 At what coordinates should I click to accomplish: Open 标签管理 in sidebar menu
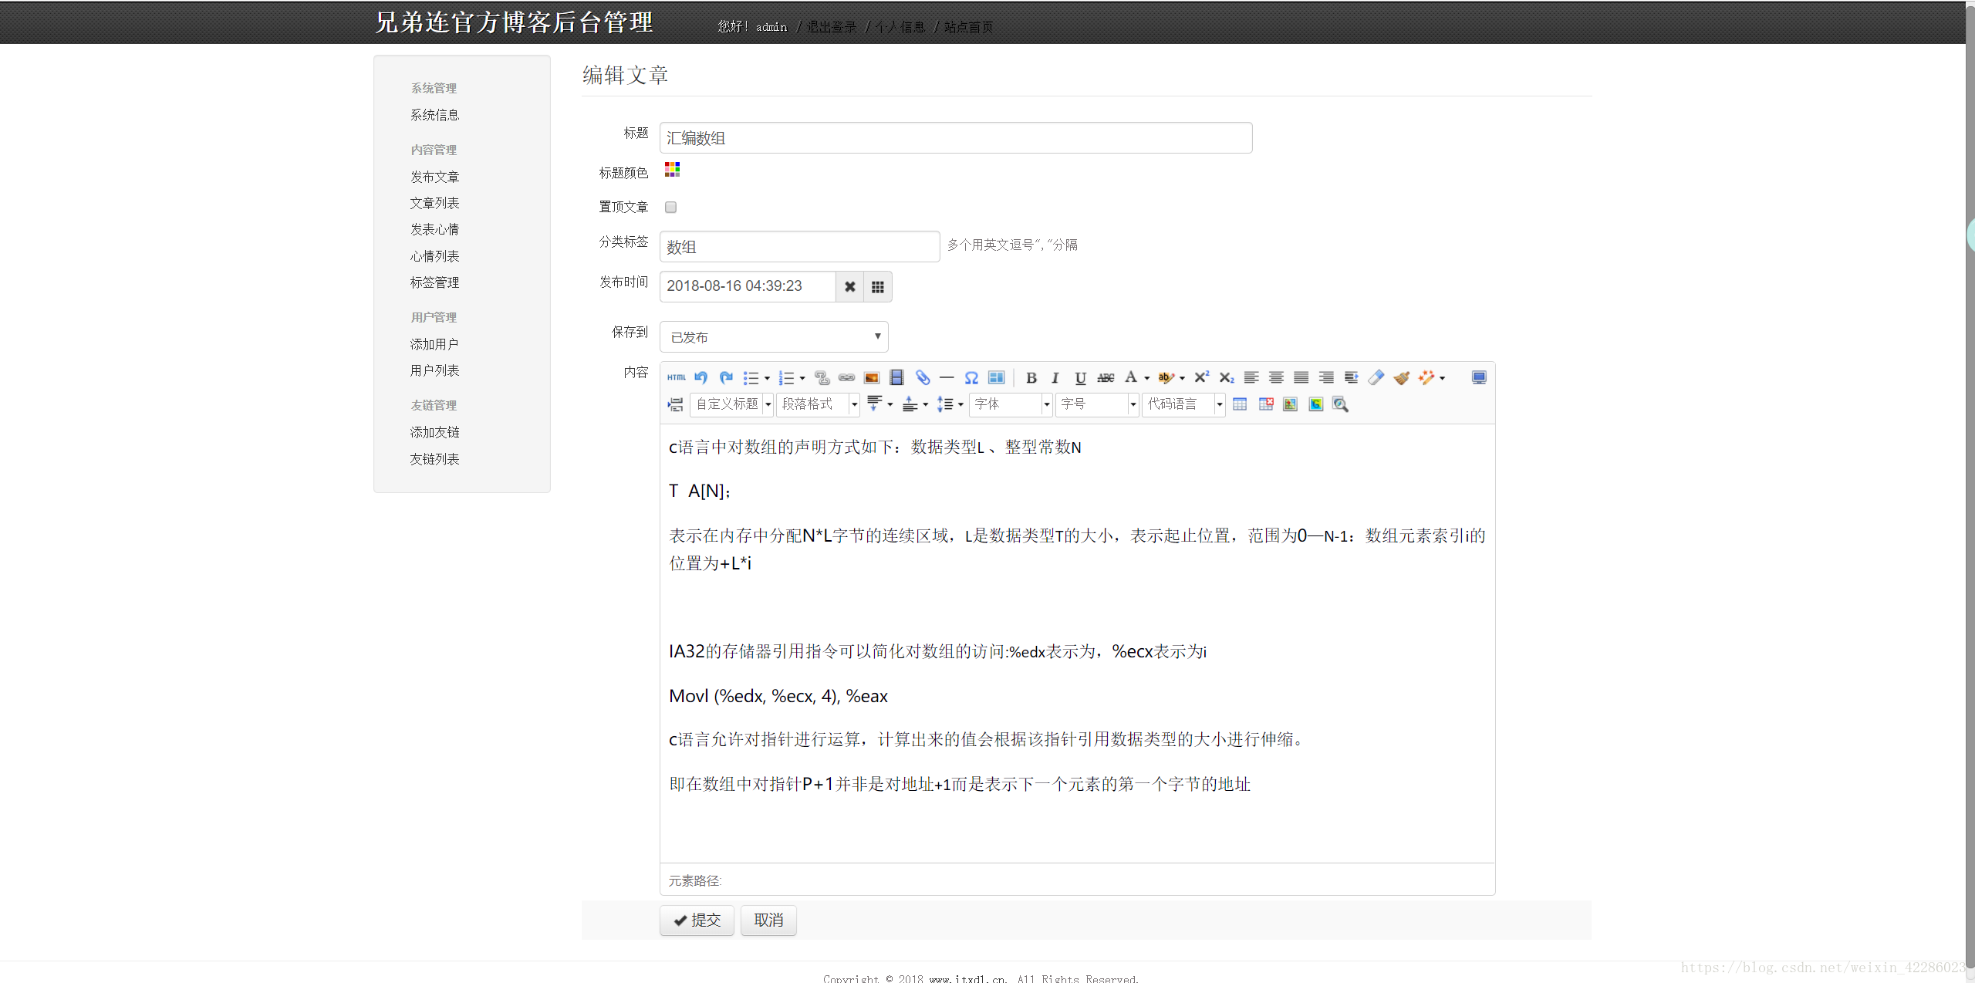click(x=435, y=282)
